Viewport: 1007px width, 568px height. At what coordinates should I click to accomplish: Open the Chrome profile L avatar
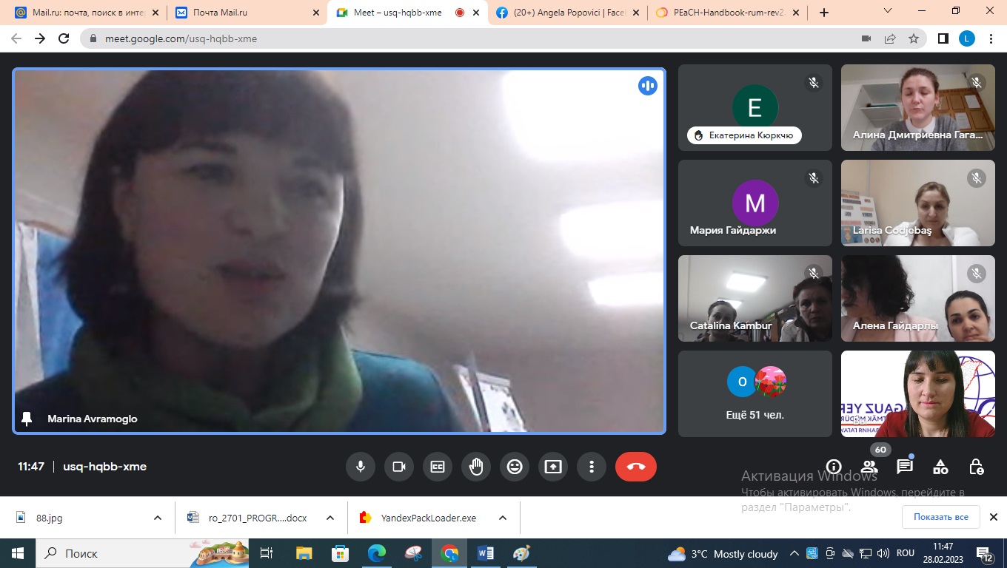[x=967, y=38]
